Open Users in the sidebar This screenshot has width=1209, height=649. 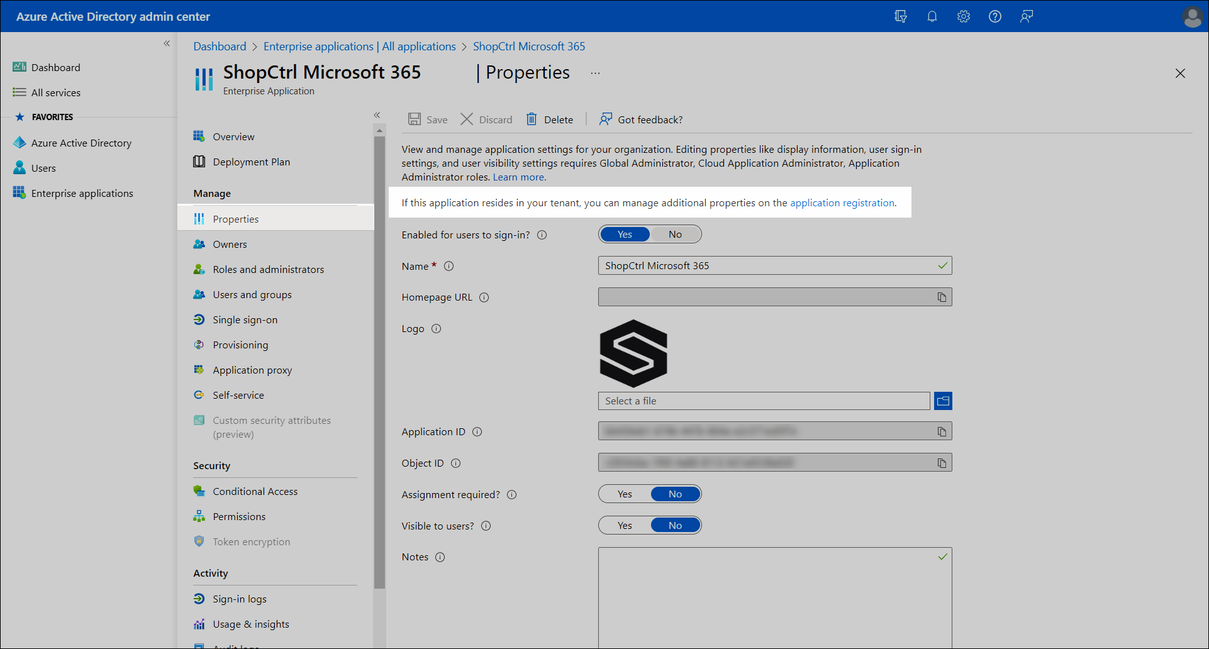click(x=43, y=168)
